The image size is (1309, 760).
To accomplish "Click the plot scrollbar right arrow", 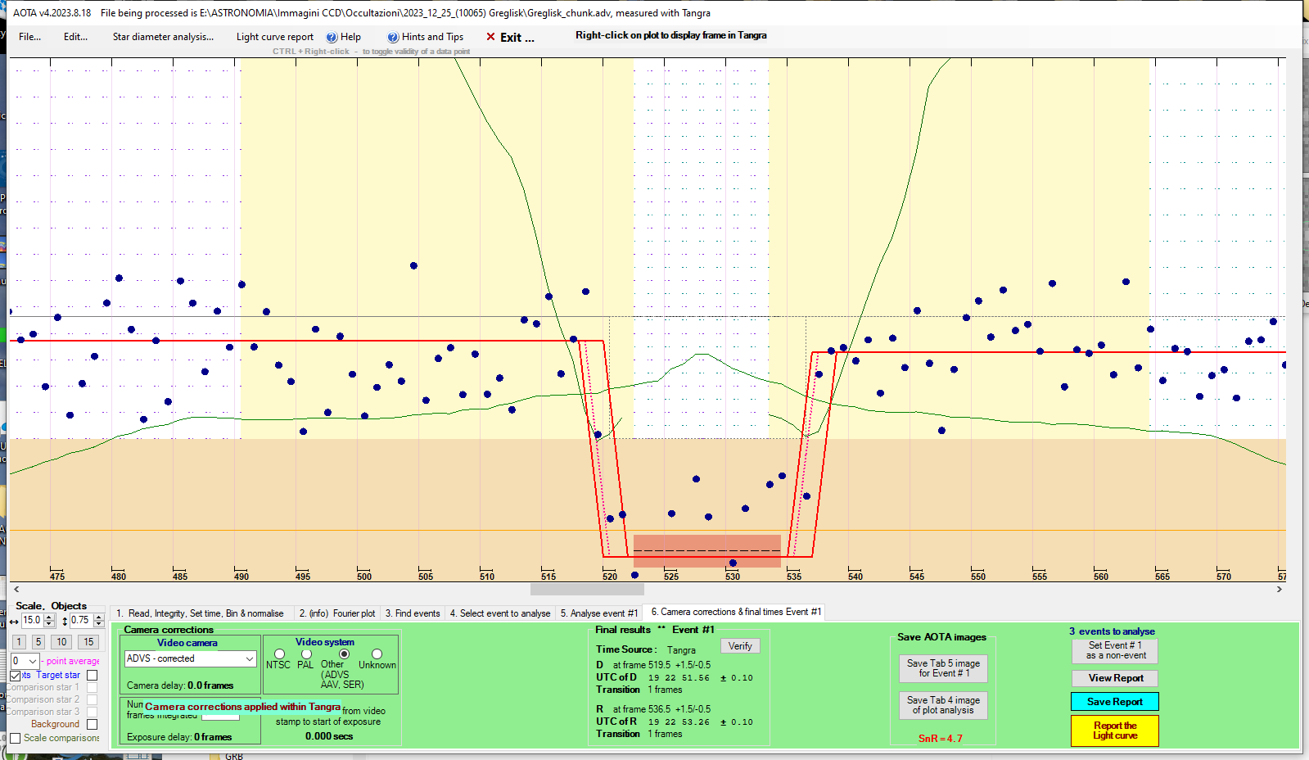I will (x=1280, y=589).
